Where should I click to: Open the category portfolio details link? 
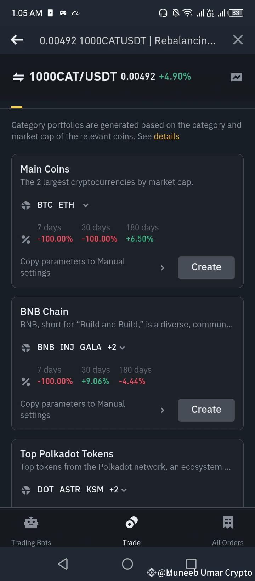166,136
